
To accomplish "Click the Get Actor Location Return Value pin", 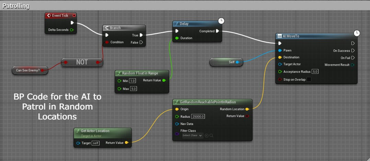I will point(126,142).
